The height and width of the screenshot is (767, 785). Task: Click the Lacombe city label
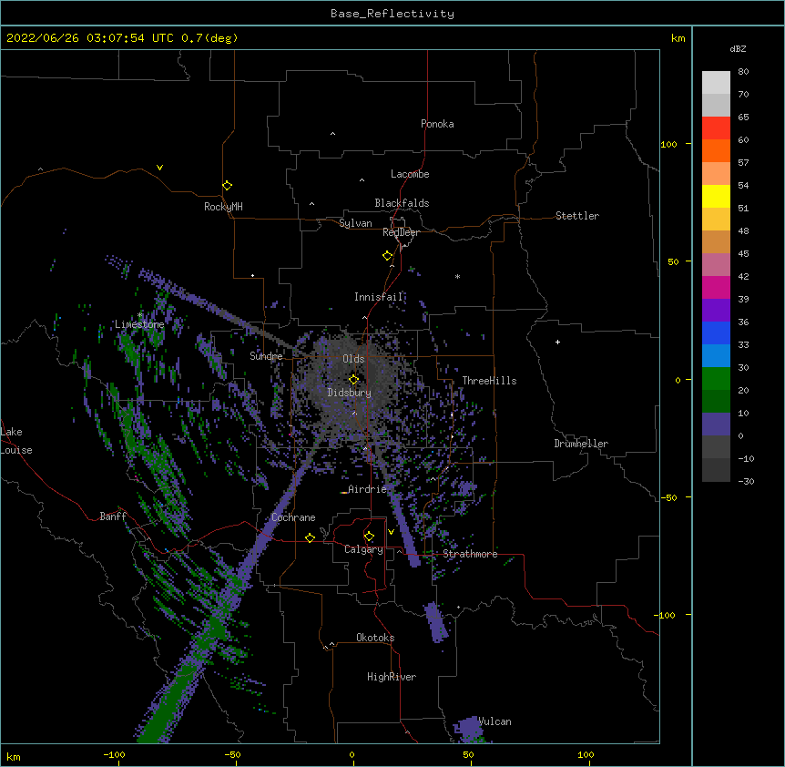tap(410, 174)
